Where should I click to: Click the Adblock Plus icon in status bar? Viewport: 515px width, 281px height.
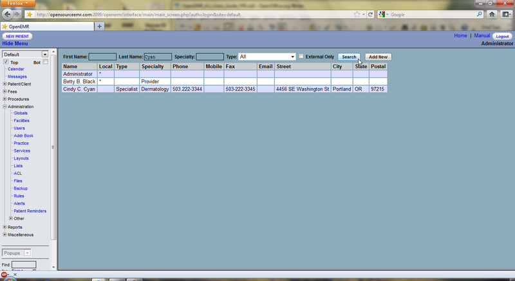tap(4, 275)
